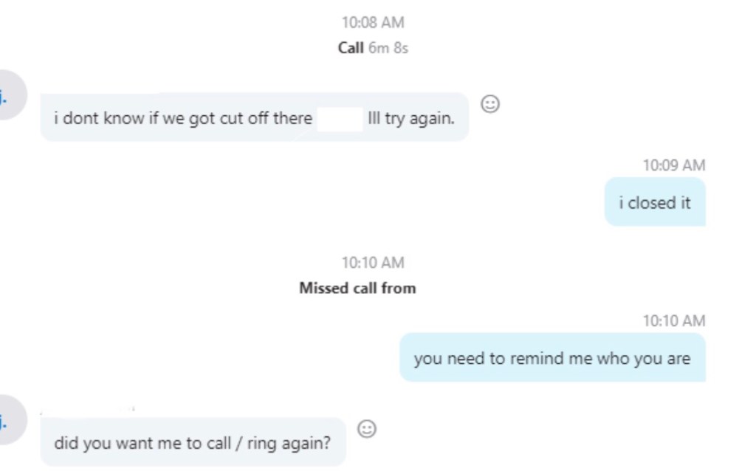
Task: Click the "6m 8s" call duration text
Action: [x=388, y=48]
